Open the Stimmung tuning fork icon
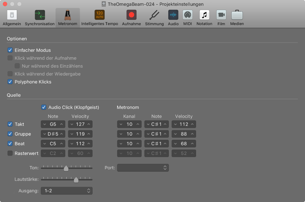This screenshot has width=305, height=202. [x=154, y=15]
